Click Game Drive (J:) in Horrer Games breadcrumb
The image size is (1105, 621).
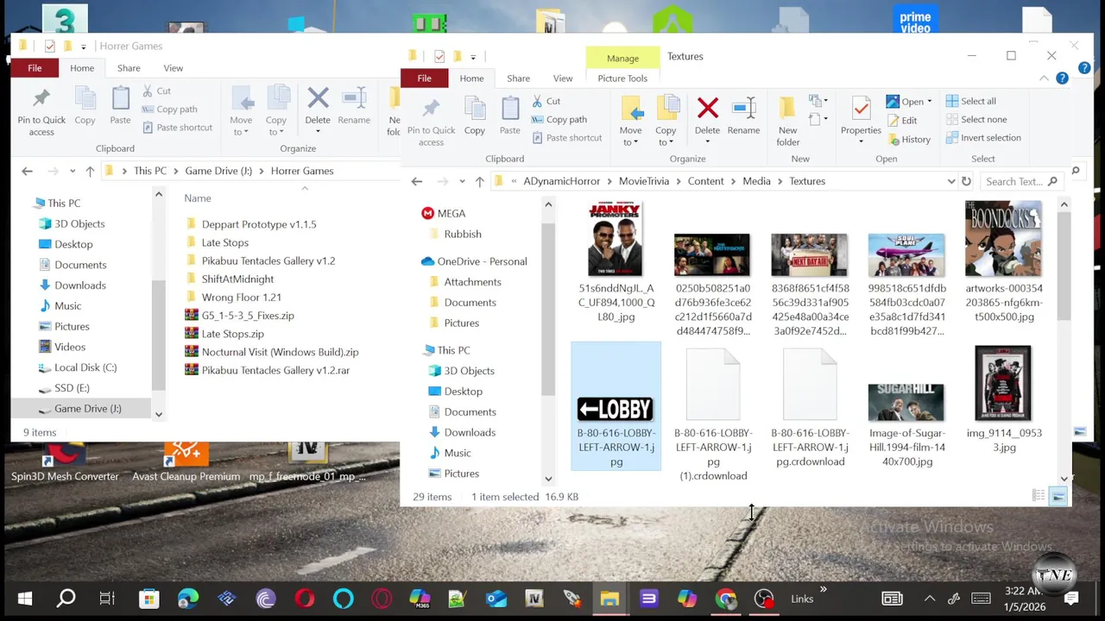218,171
